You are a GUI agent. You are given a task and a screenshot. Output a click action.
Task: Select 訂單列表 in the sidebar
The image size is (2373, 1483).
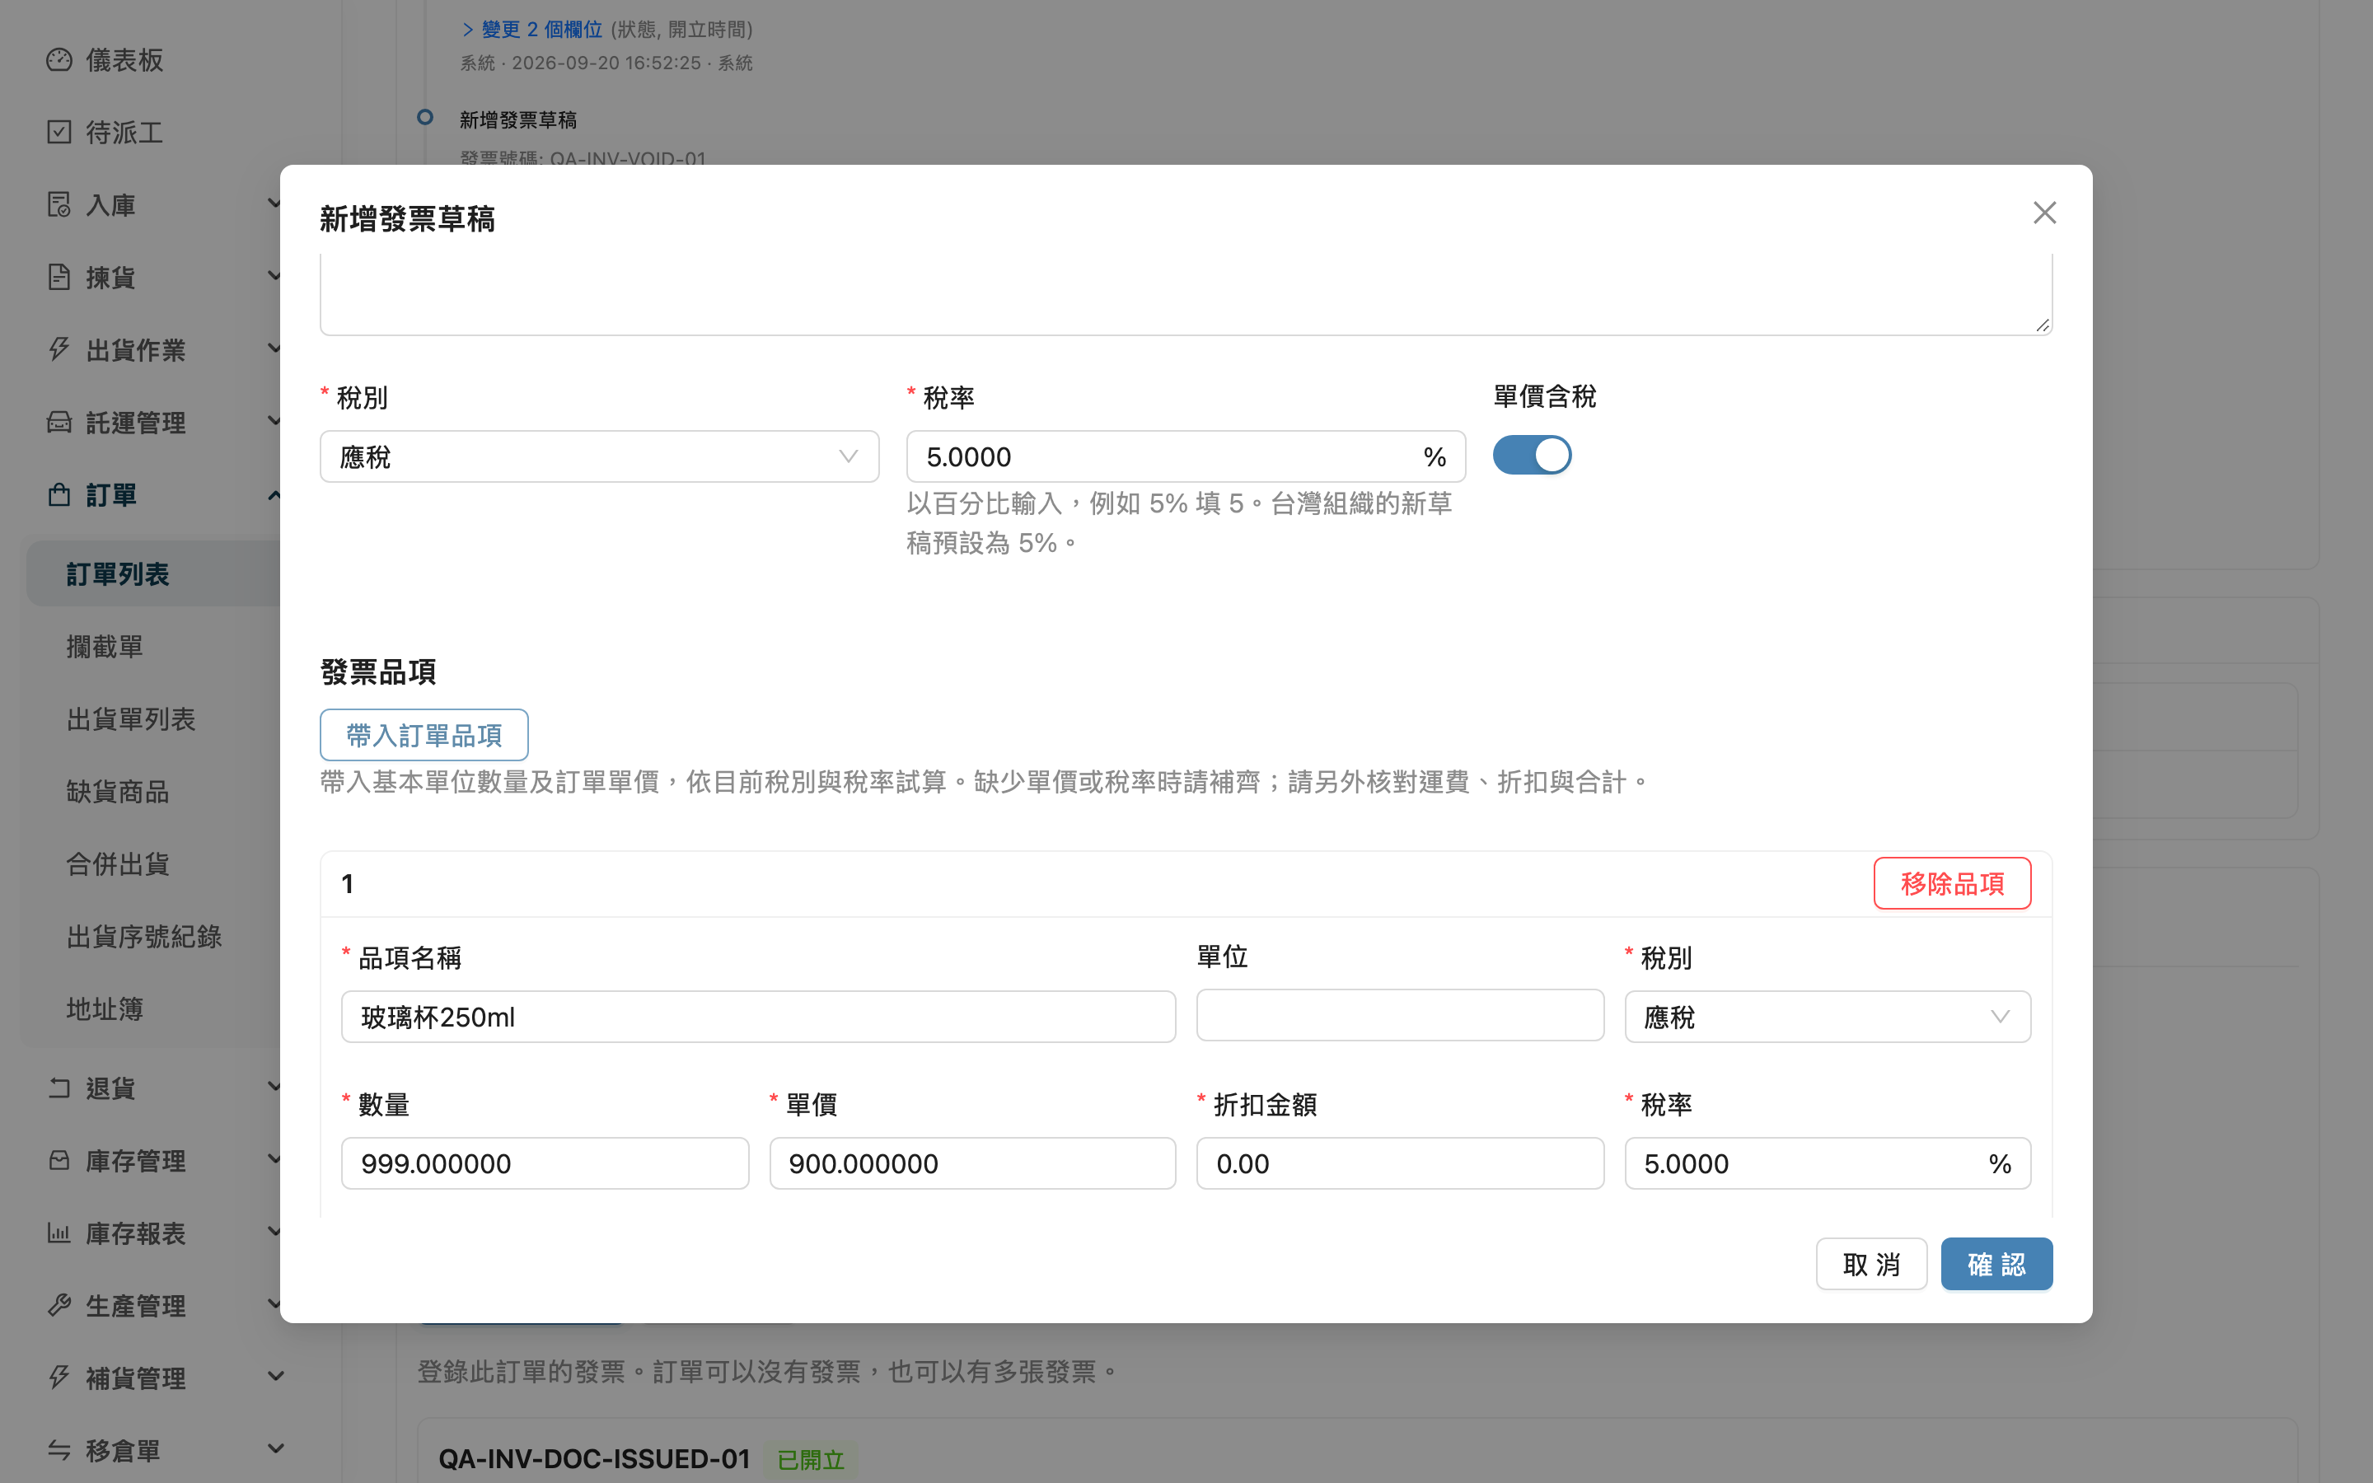[154, 573]
